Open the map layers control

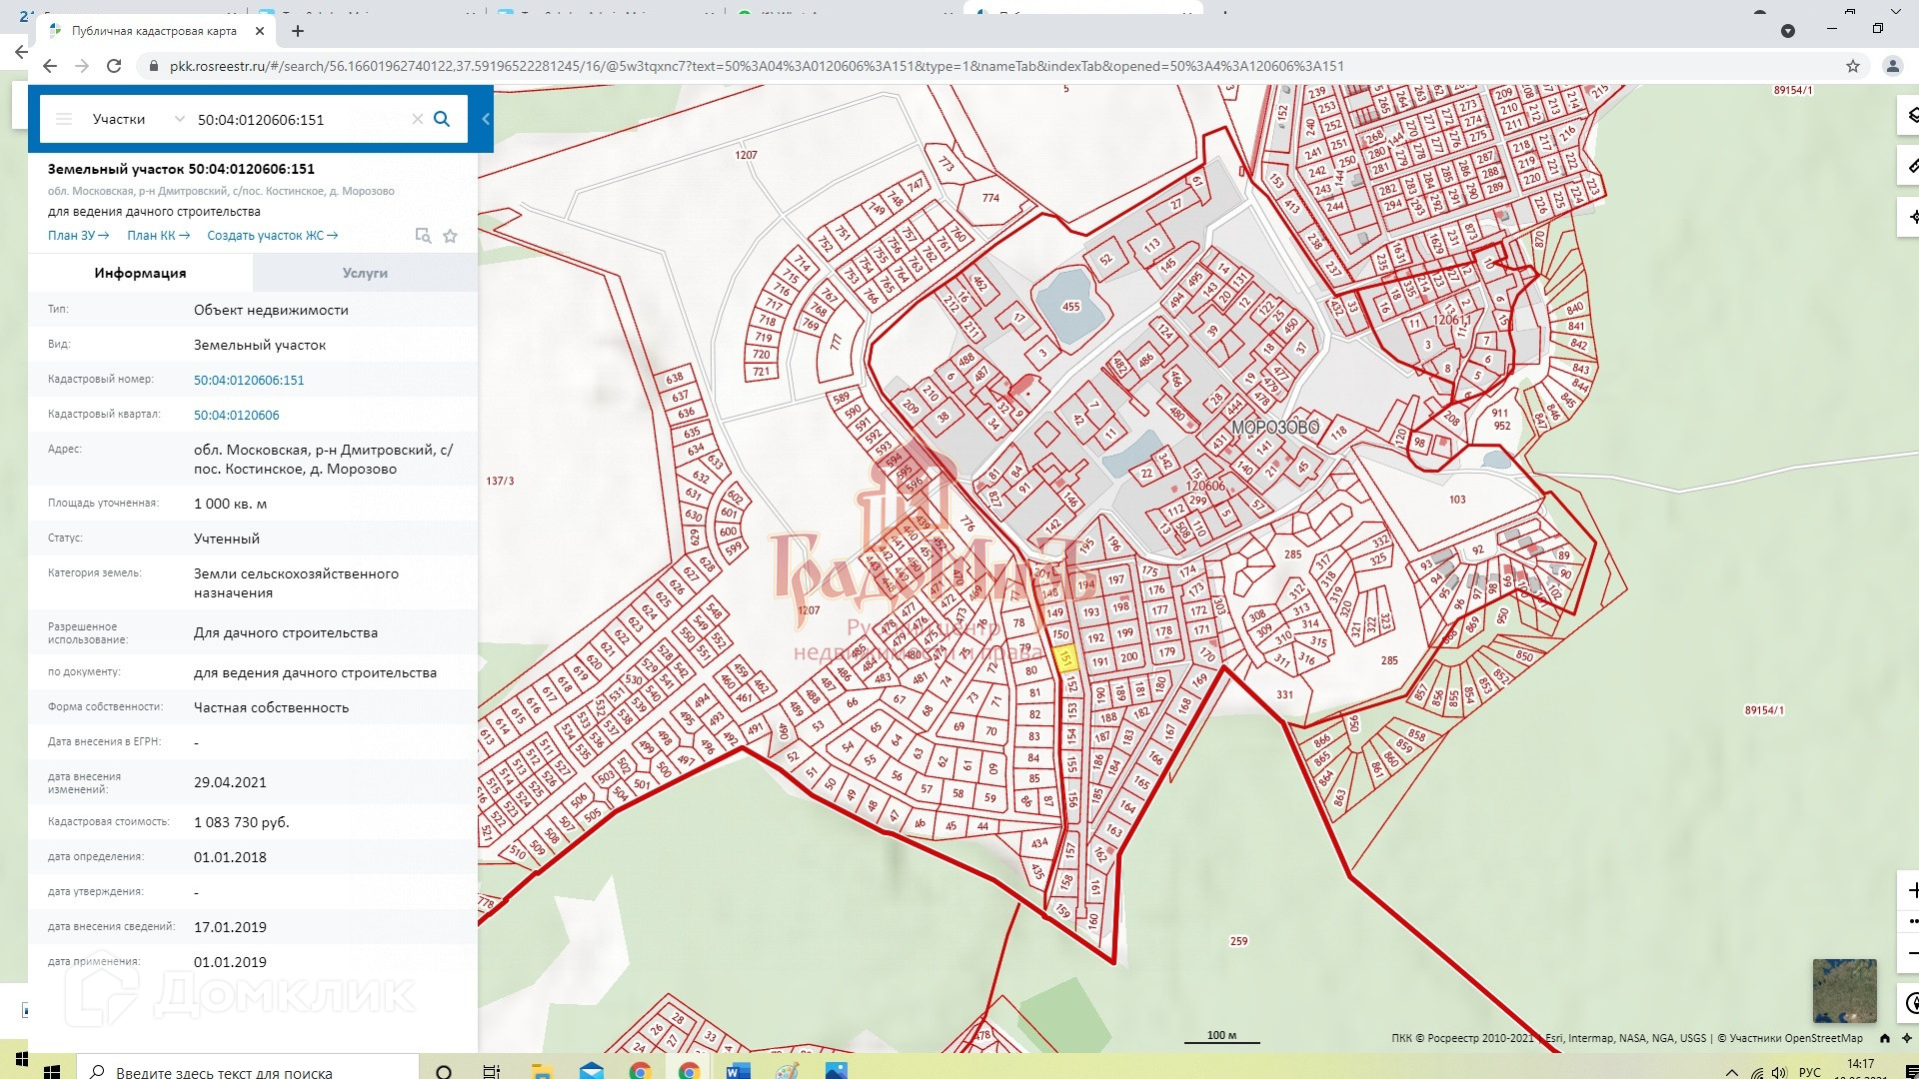[1911, 114]
